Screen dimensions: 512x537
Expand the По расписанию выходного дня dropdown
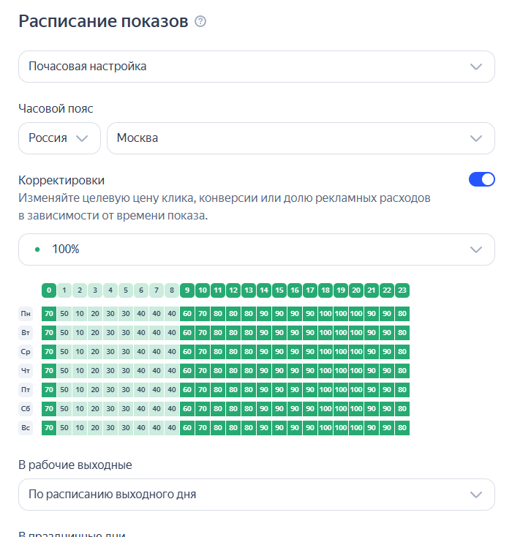[x=256, y=495]
